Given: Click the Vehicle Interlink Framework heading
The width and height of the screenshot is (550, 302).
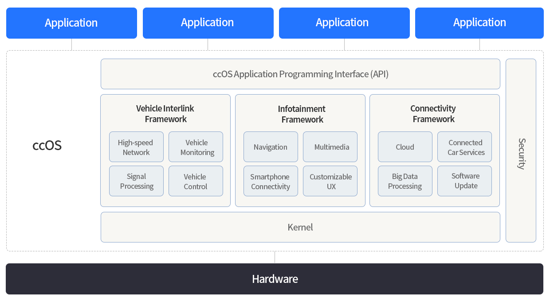Looking at the screenshot, I should (x=165, y=114).
